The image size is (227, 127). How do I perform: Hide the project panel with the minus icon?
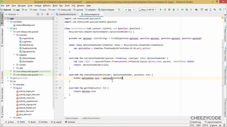click(52, 14)
